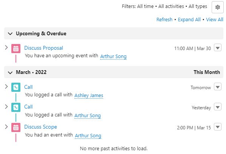Collapse the March 2022 section
The image size is (226, 154).
click(10, 72)
